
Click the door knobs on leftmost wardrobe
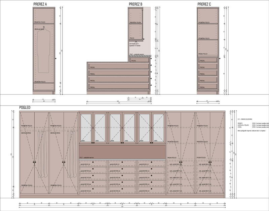[x=34, y=163]
